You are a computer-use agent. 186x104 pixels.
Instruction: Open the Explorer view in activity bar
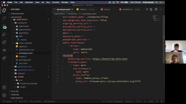click(4, 10)
